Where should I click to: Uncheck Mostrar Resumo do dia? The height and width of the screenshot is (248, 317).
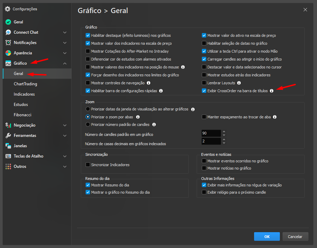88,185
